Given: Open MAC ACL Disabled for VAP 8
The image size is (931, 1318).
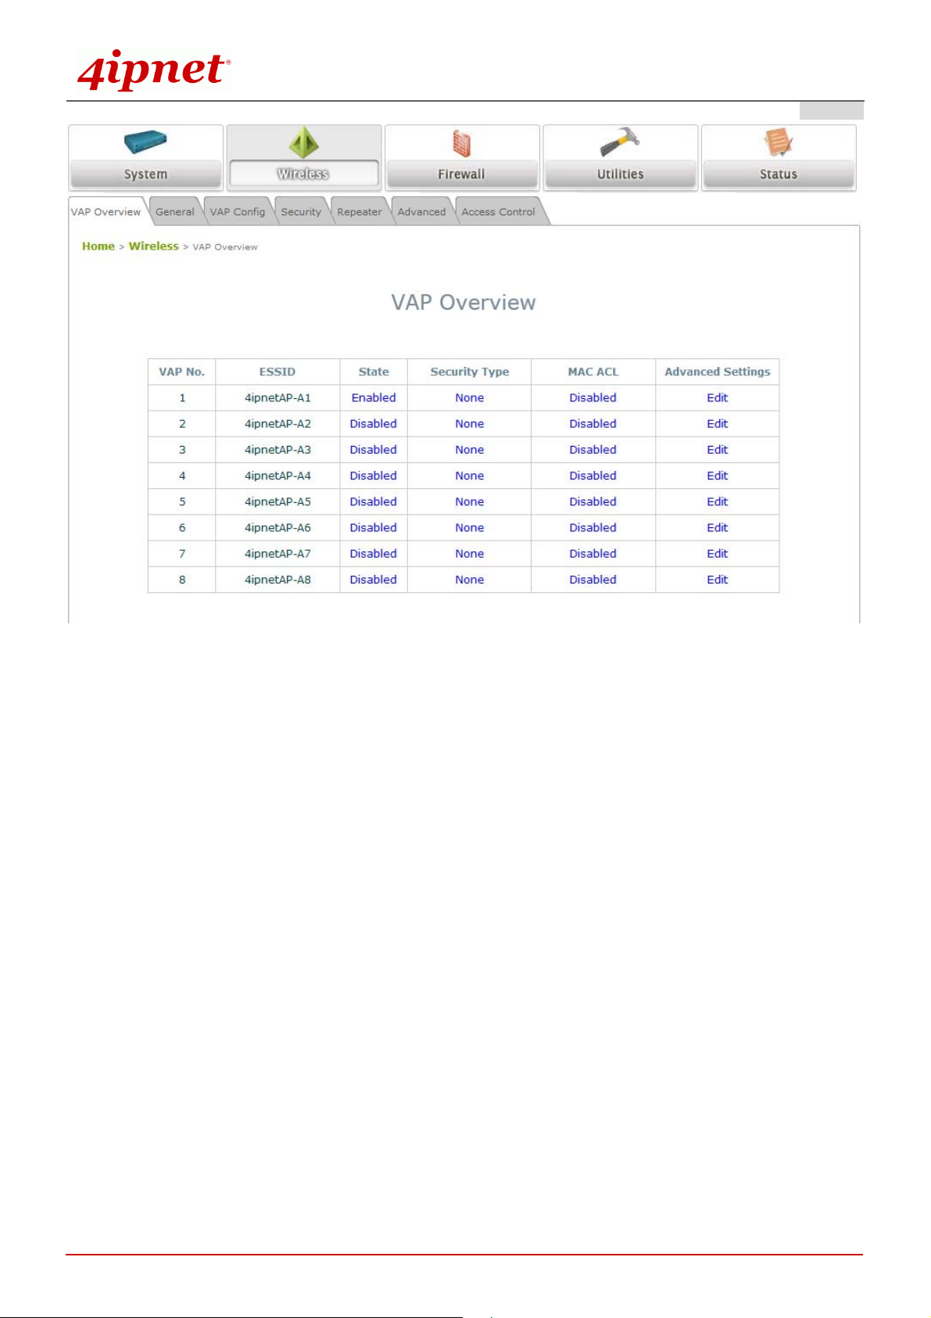Looking at the screenshot, I should [x=593, y=580].
